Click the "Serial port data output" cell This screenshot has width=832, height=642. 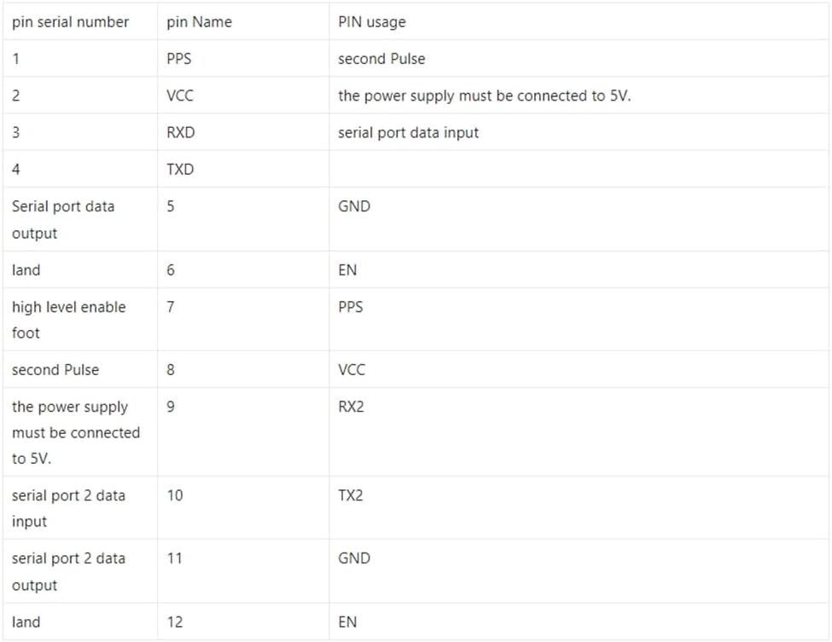(x=63, y=219)
